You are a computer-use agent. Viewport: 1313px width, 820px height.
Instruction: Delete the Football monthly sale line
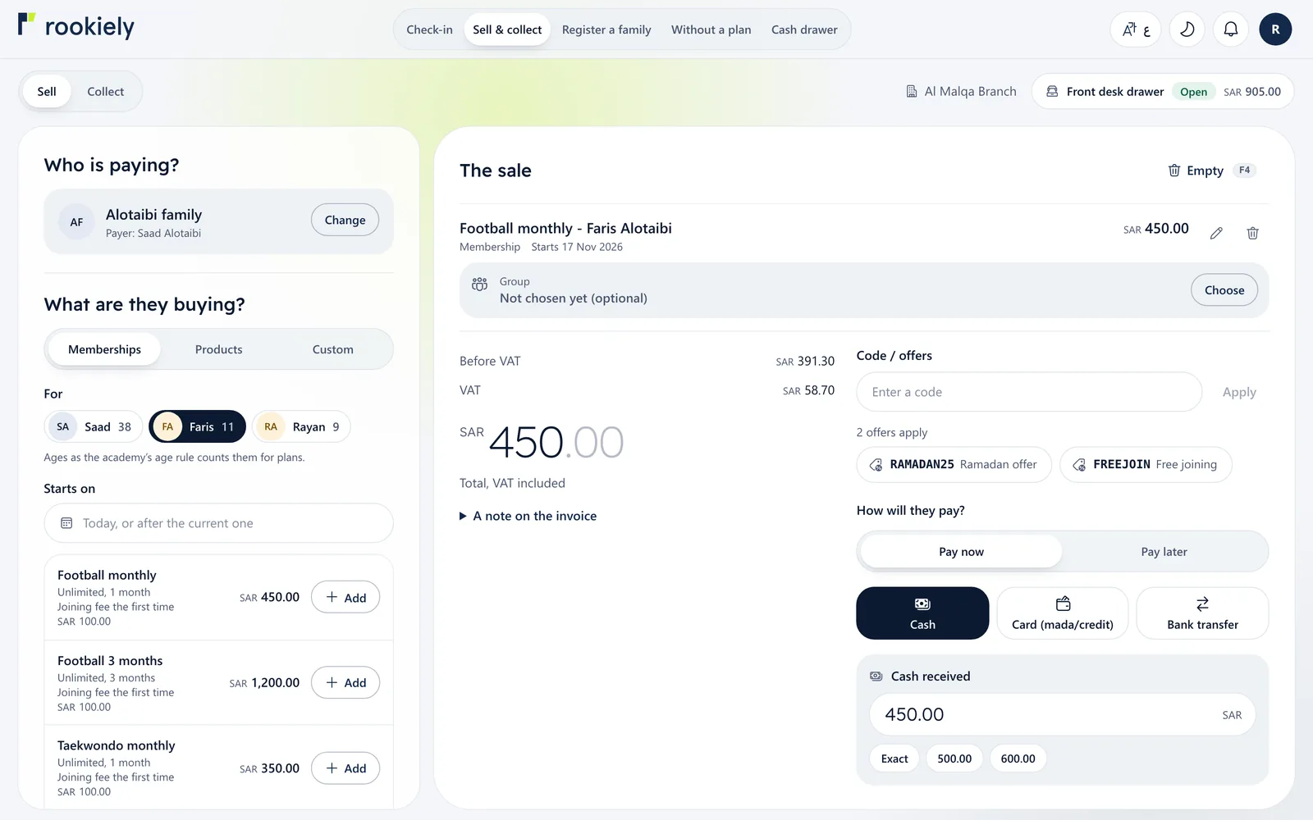coord(1252,233)
